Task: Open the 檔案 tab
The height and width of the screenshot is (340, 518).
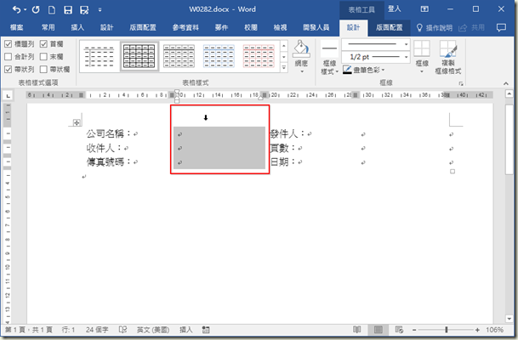Action: [x=16, y=27]
